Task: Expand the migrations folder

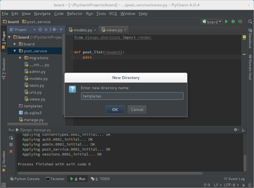Action: (x=20, y=58)
